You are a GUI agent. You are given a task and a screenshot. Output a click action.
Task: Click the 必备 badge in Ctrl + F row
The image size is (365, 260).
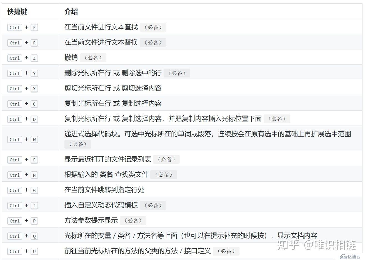pos(153,27)
